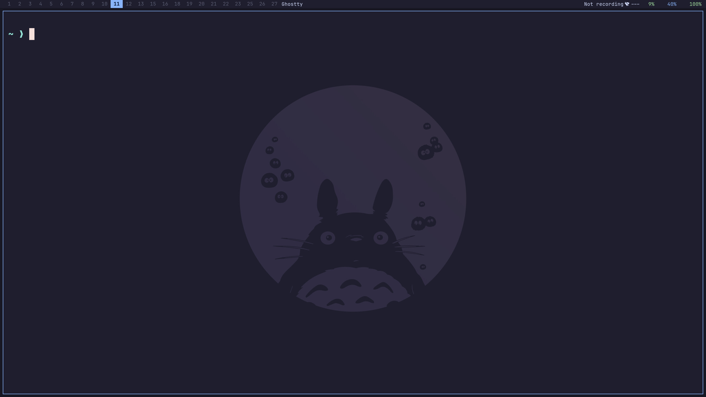Click the 40% status indicator
This screenshot has width=706, height=397.
pyautogui.click(x=672, y=4)
